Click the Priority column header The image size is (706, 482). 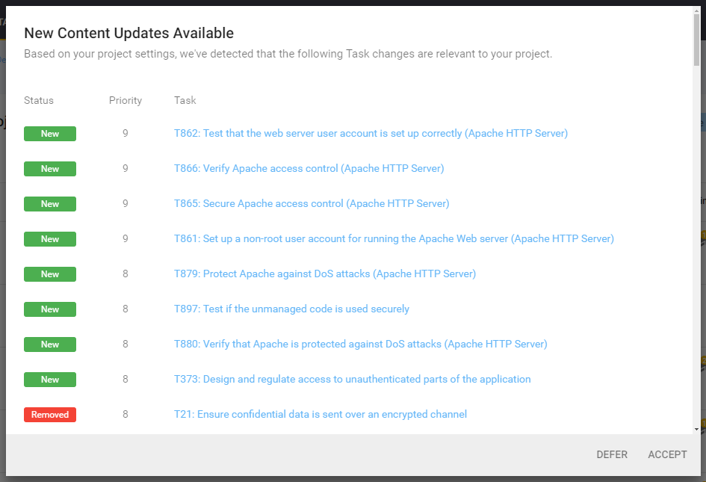[x=125, y=100]
